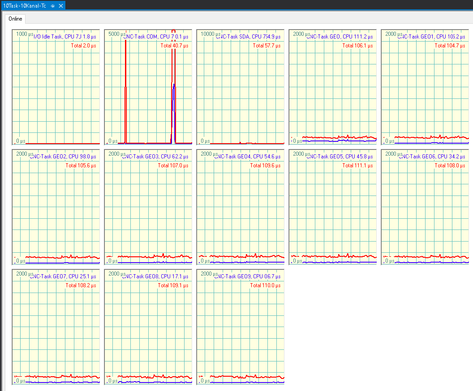
Task: Click the 'Total 110.0 µs' value
Action: click(266, 285)
